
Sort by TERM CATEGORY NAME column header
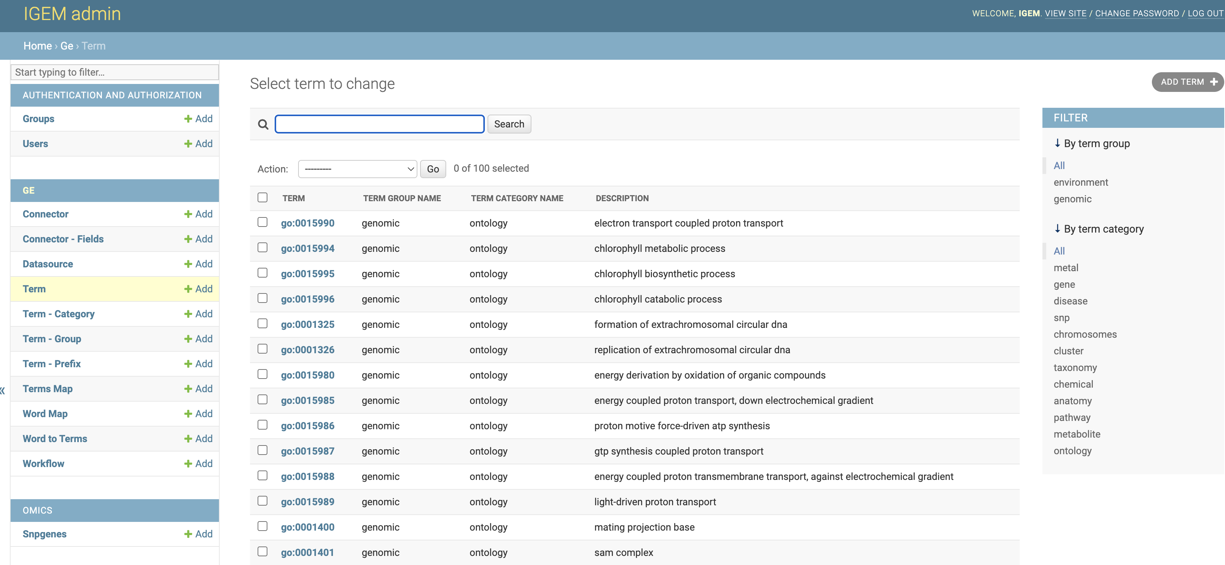[517, 199]
